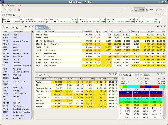Close the USA watchlist tab
The height and width of the screenshot is (125, 168).
[45, 75]
